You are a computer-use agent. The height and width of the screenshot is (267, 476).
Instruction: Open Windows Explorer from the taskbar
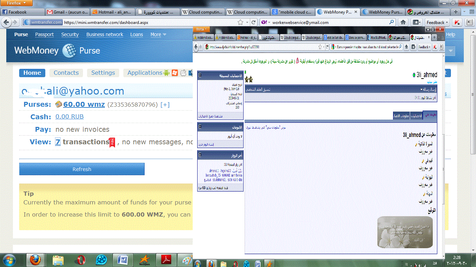tap(58, 260)
